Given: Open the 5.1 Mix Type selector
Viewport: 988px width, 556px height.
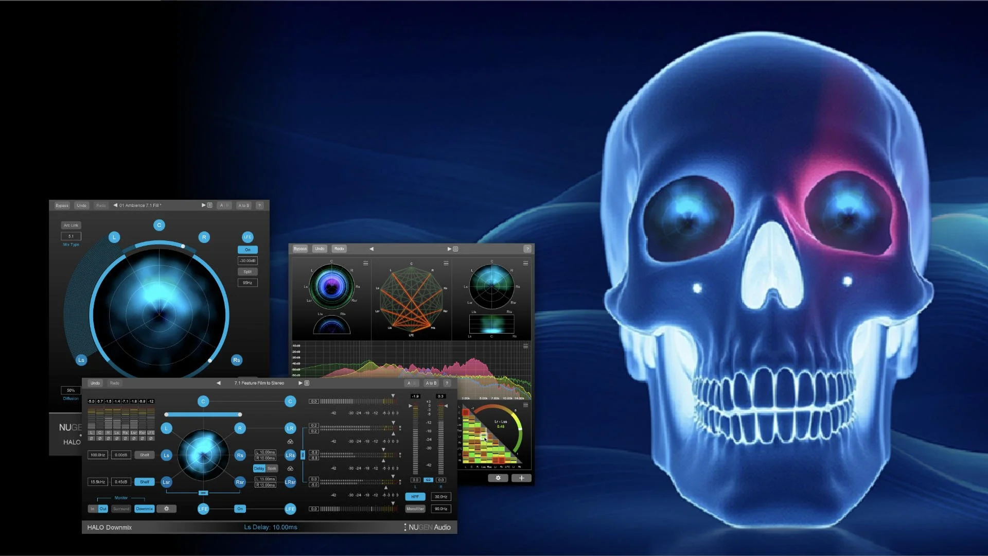Looking at the screenshot, I should 71,236.
